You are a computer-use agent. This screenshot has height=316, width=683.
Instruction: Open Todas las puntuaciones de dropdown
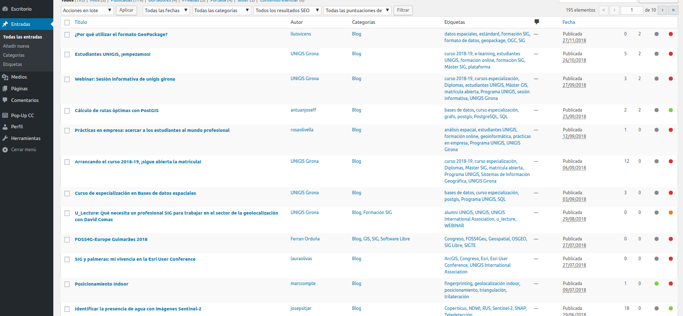[x=357, y=10]
